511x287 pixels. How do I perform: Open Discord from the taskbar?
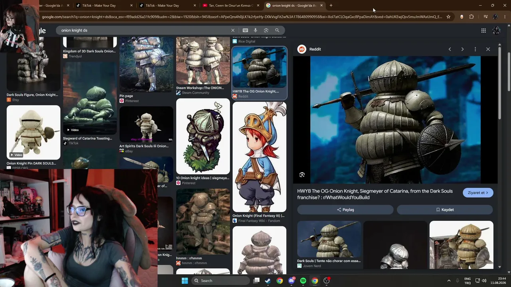click(291, 281)
